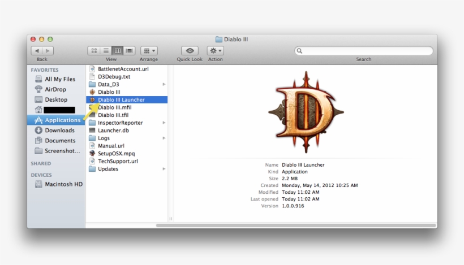Close the Finder window
This screenshot has width=464, height=265.
33,40
